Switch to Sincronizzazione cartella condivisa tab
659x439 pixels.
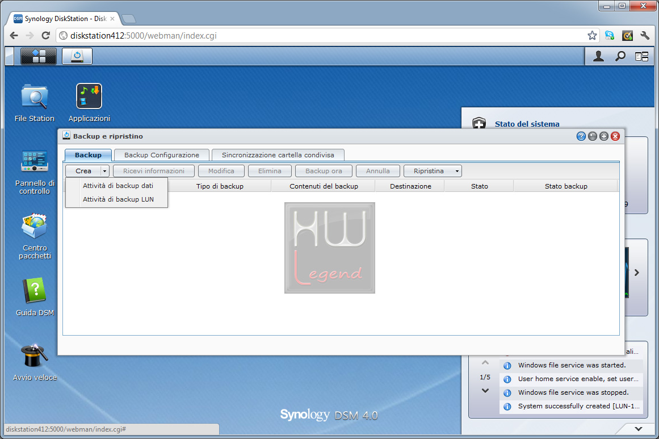278,154
